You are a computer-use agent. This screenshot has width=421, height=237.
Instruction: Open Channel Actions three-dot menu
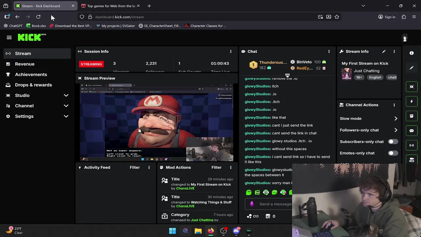click(394, 105)
